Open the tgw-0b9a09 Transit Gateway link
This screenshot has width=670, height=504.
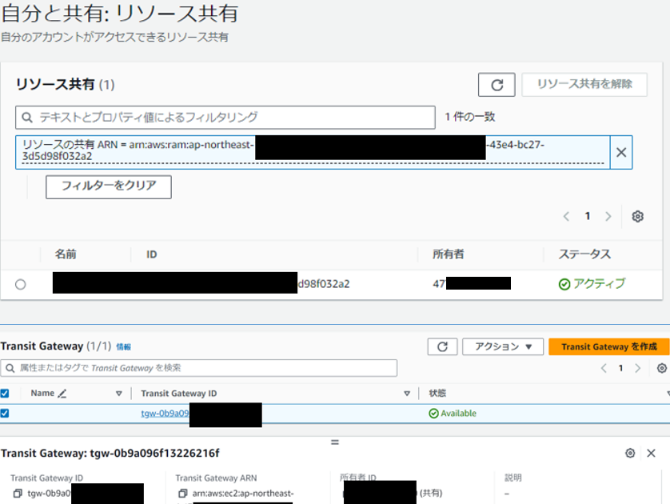165,414
